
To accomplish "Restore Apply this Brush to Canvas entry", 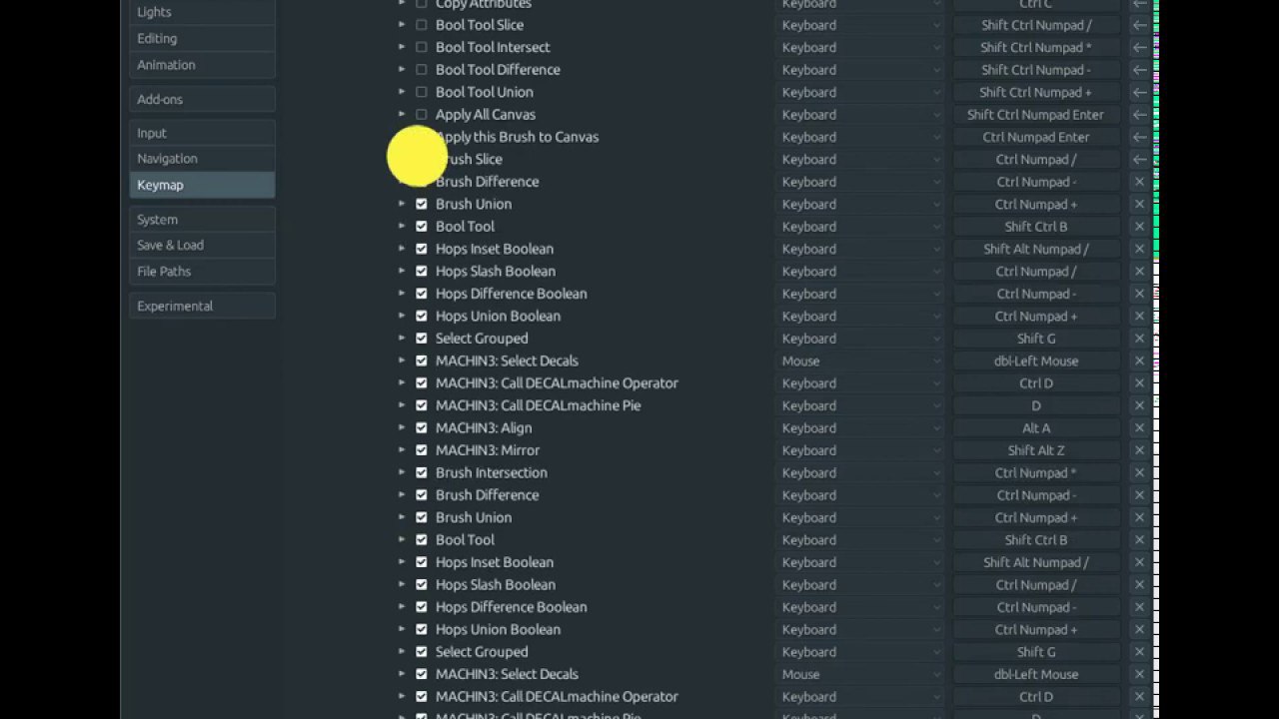I will (1139, 137).
